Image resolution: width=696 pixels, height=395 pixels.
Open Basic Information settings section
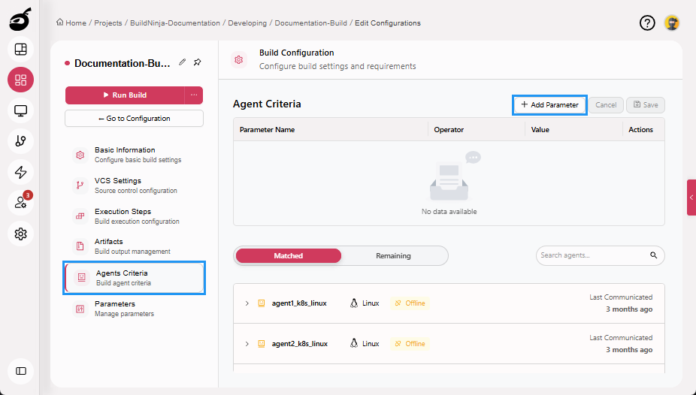click(x=134, y=155)
